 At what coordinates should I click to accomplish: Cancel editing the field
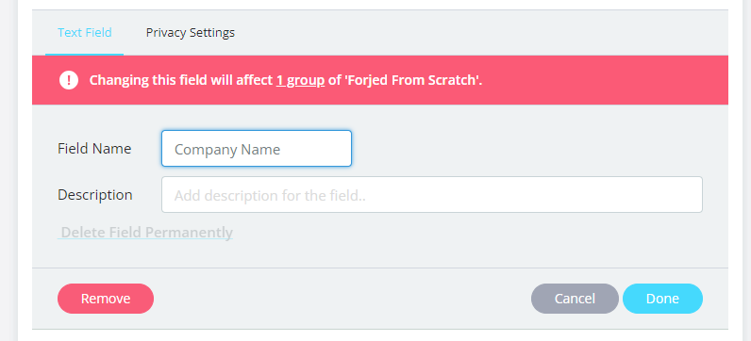pyautogui.click(x=575, y=299)
